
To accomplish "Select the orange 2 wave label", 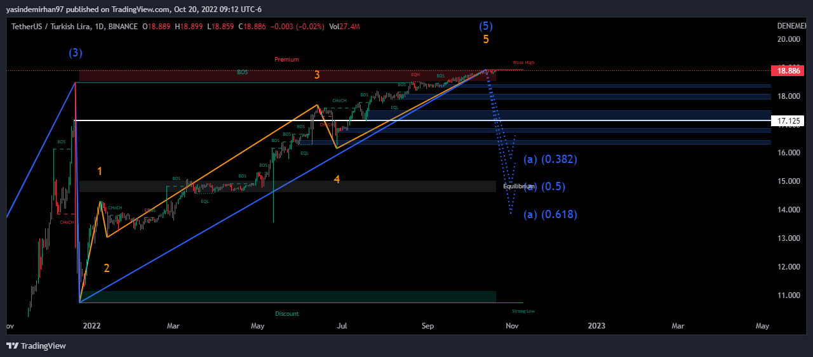I will click(107, 268).
